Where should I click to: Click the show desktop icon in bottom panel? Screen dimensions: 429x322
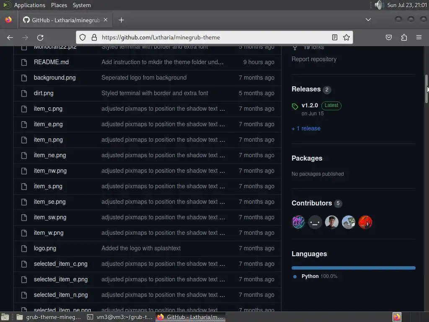5,317
